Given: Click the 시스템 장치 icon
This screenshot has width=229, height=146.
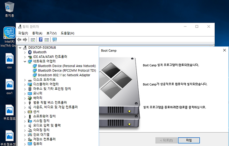Looking at the screenshot, I should pos(30,121).
